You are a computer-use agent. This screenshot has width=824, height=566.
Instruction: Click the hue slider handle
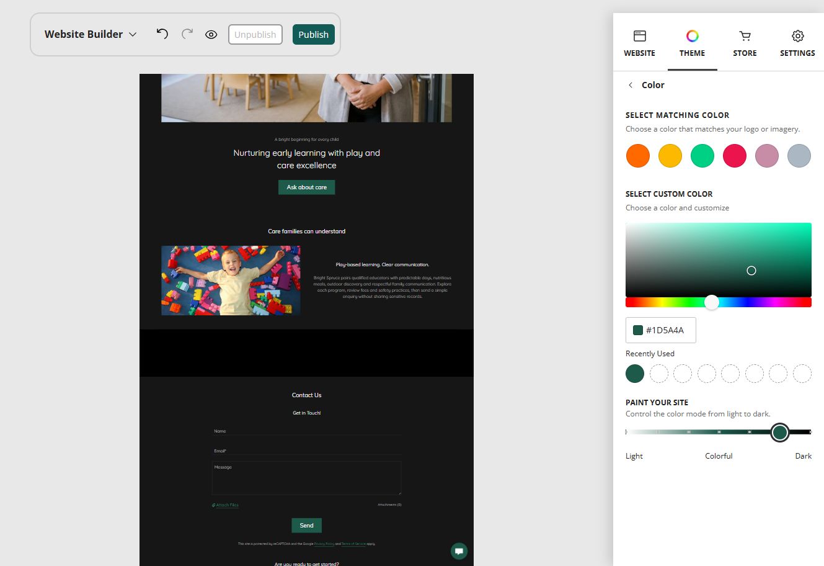point(712,302)
